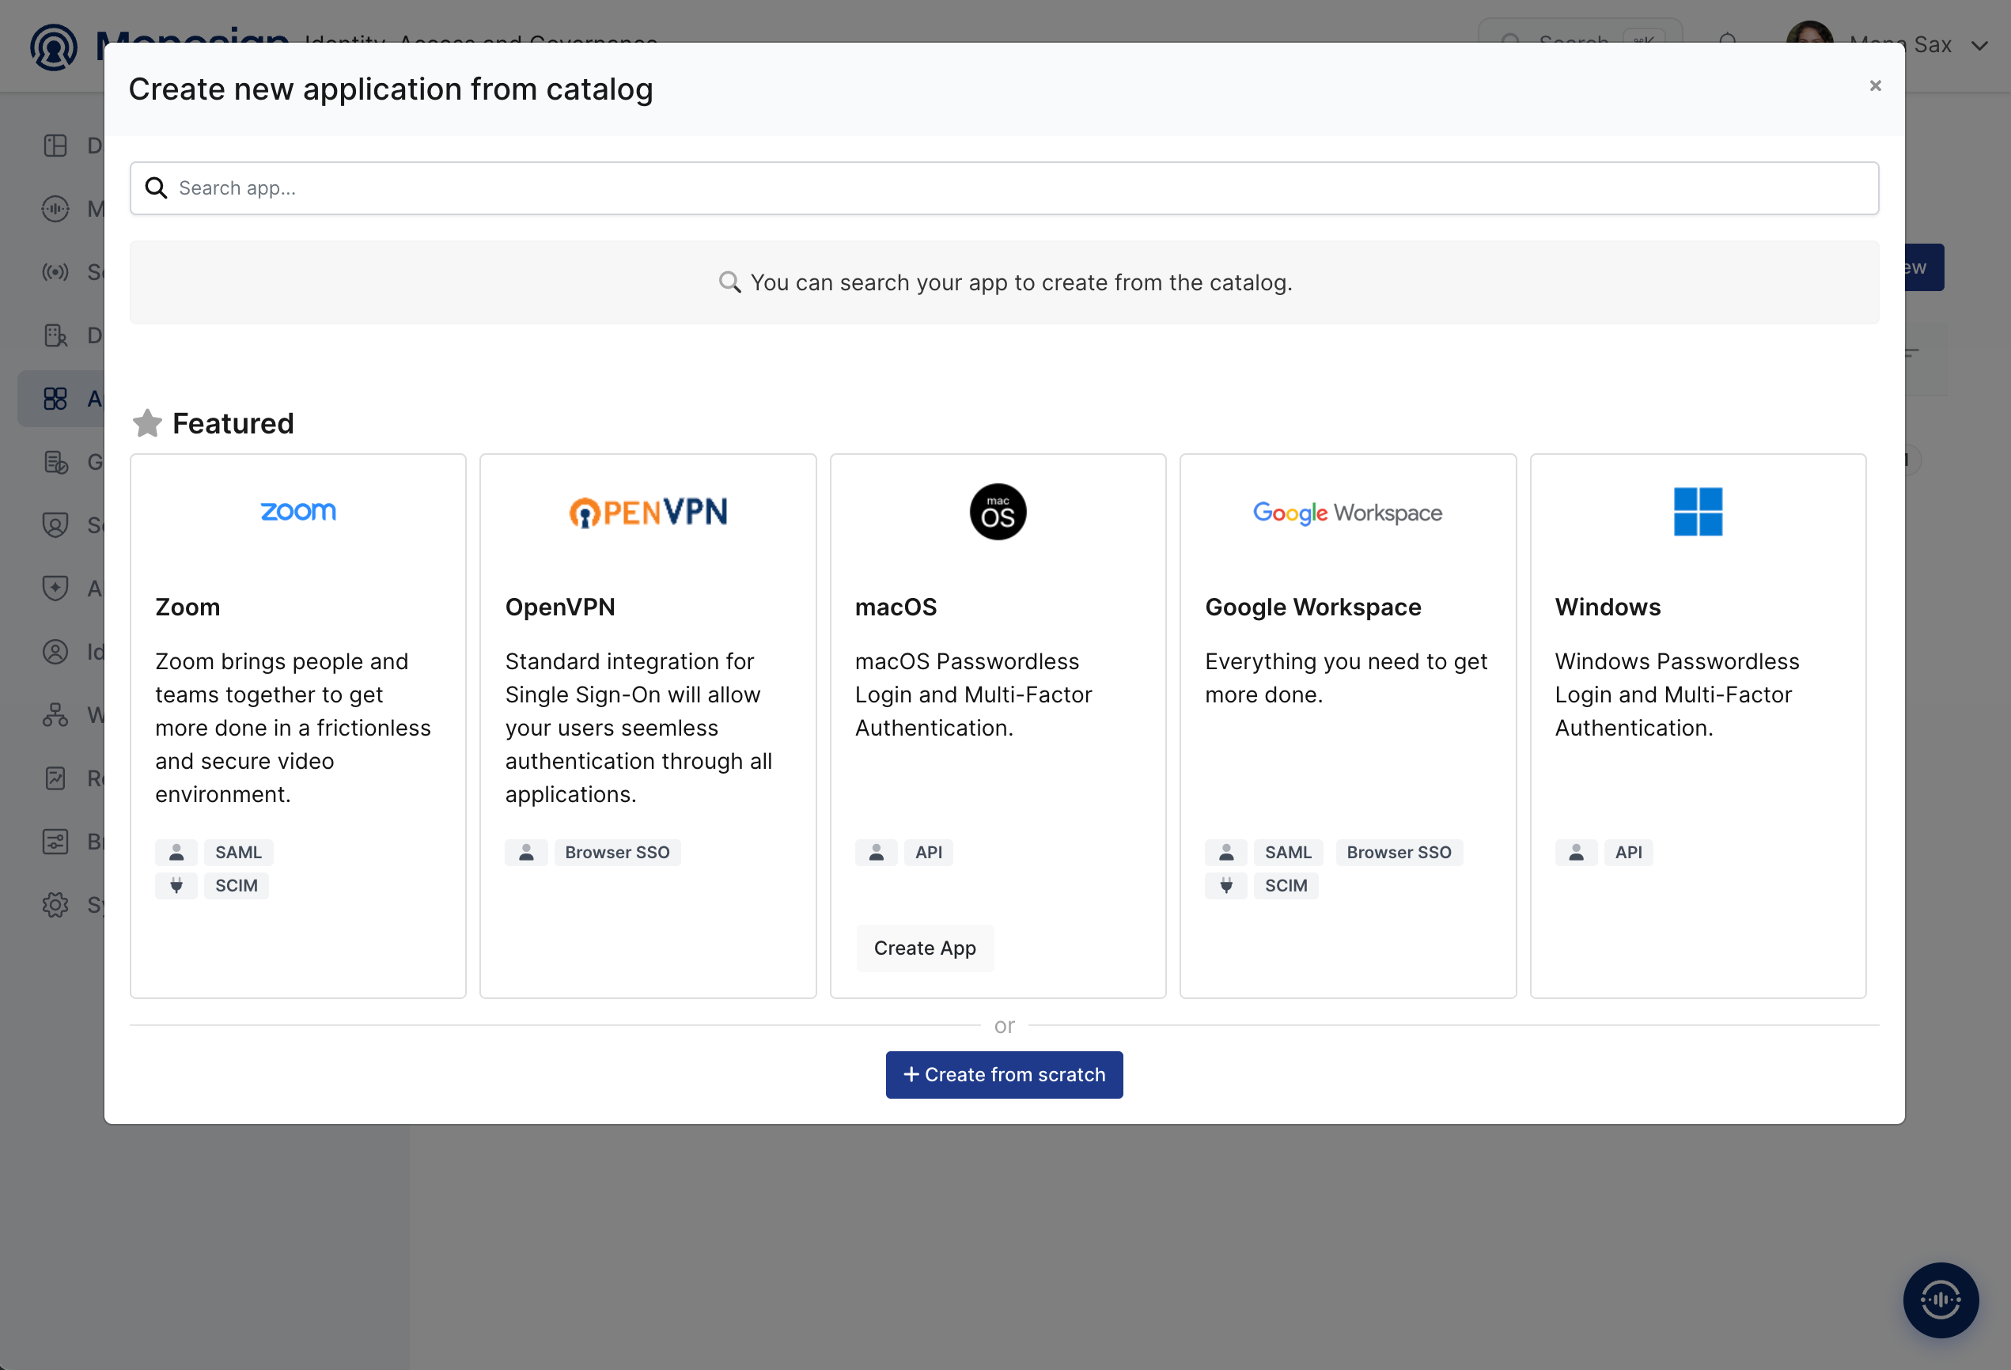Image resolution: width=2011 pixels, height=1370 pixels.
Task: Click SCIM tag on Google Workspace card
Action: [x=1286, y=885]
